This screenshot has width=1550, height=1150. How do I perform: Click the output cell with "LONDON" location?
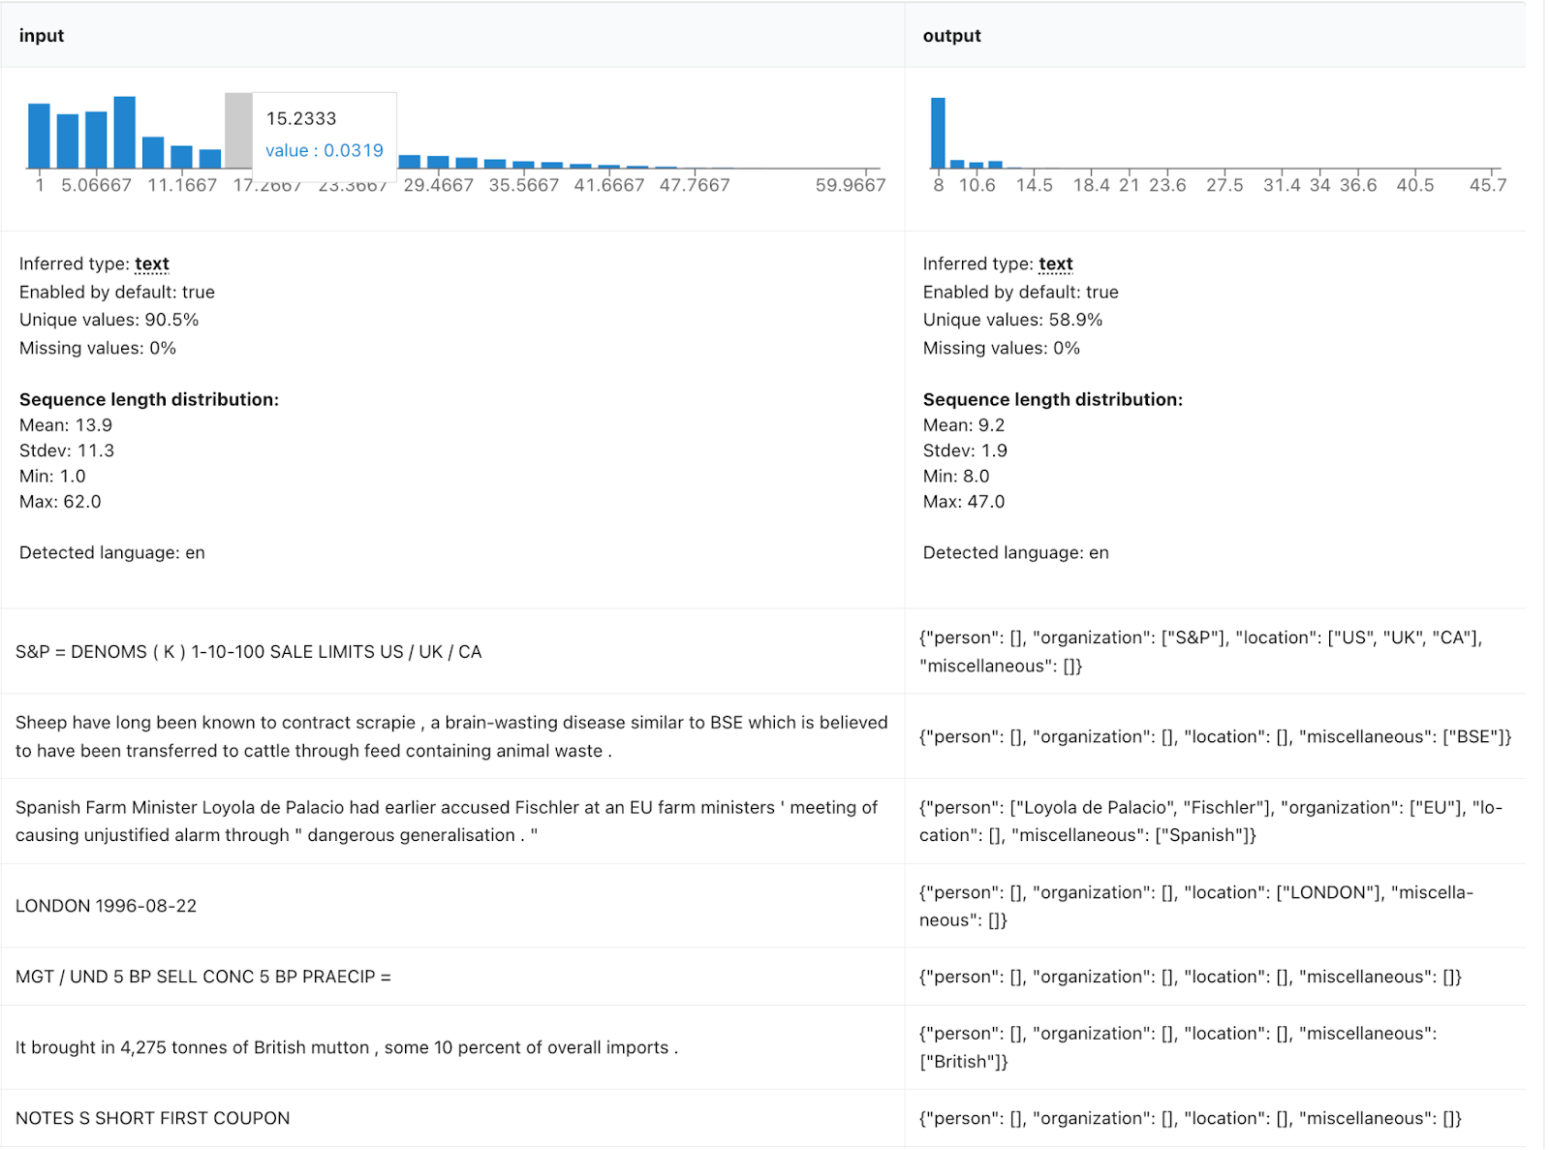[x=1195, y=906]
